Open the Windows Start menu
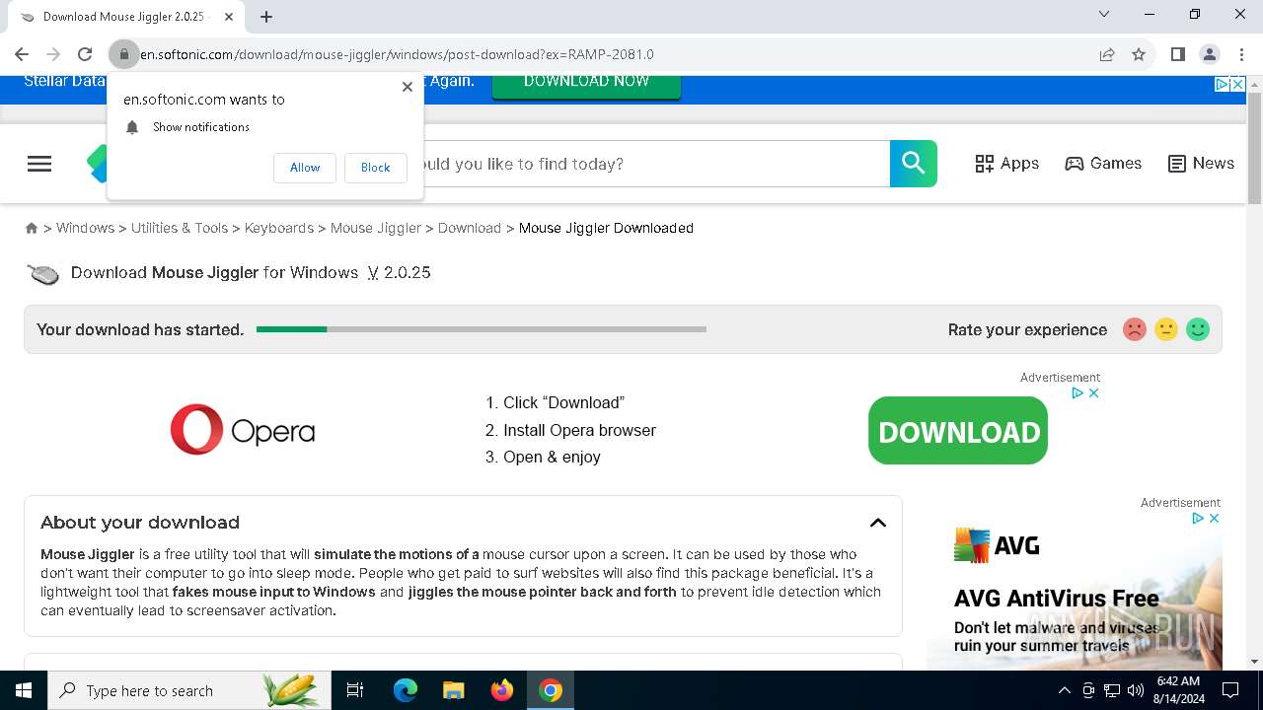 (x=24, y=690)
